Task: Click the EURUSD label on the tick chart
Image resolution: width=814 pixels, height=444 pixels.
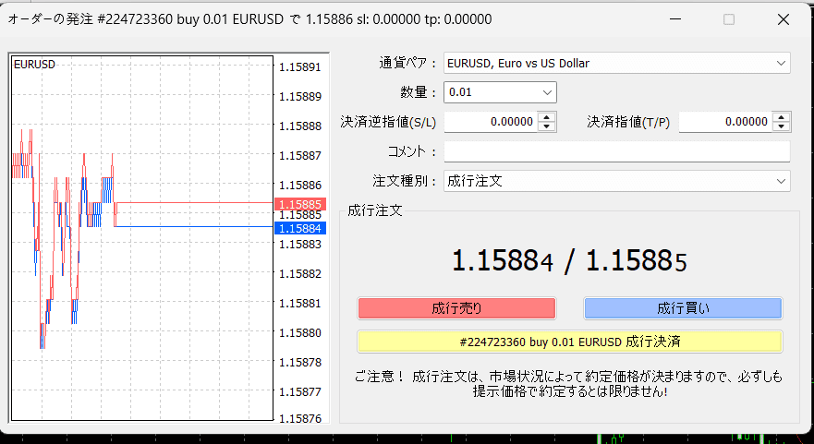Action: pyautogui.click(x=33, y=65)
